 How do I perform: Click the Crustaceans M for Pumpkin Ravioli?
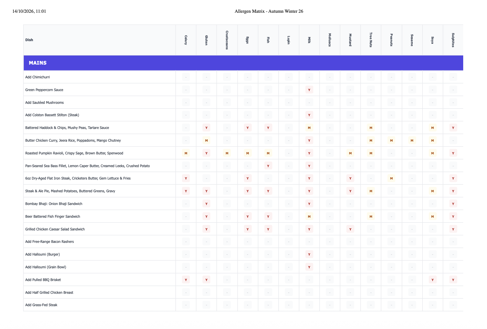tap(227, 153)
